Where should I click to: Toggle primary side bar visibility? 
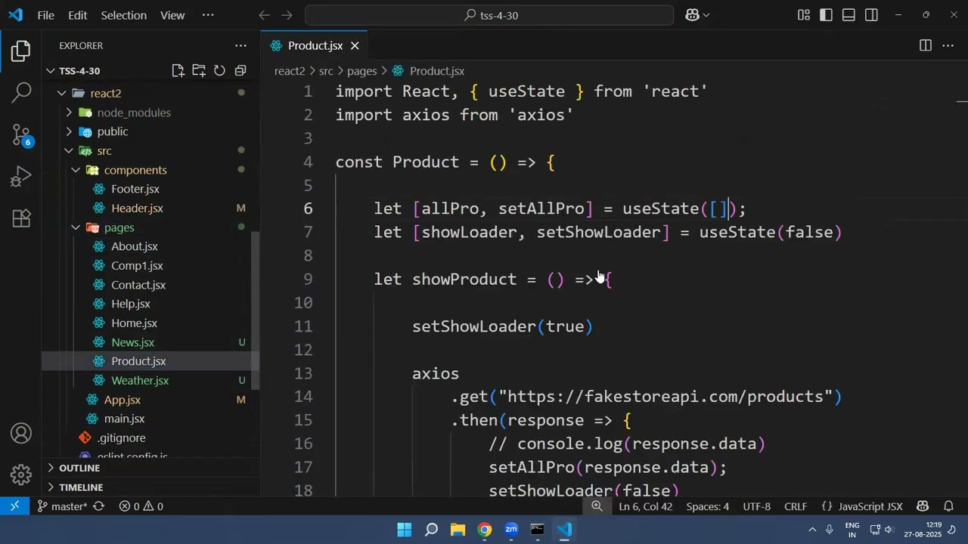point(827,15)
